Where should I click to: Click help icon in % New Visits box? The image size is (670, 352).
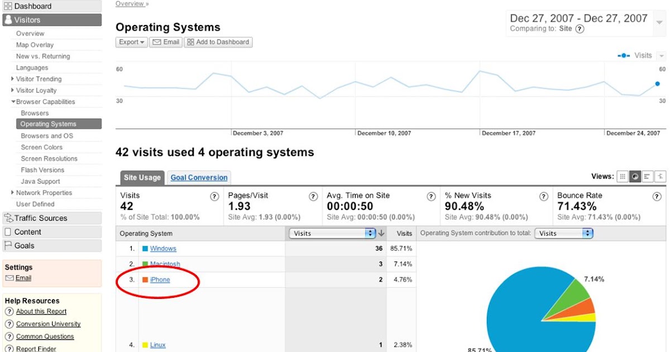pos(543,197)
